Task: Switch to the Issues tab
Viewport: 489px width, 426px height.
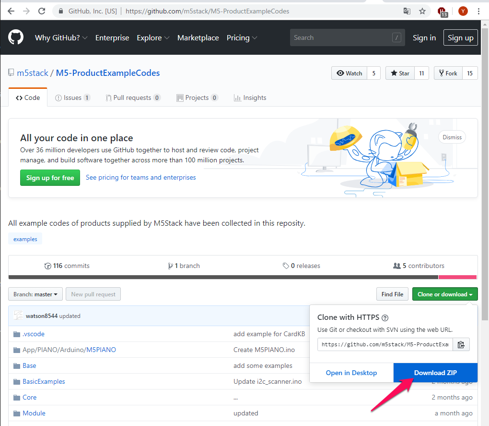Action: click(72, 97)
